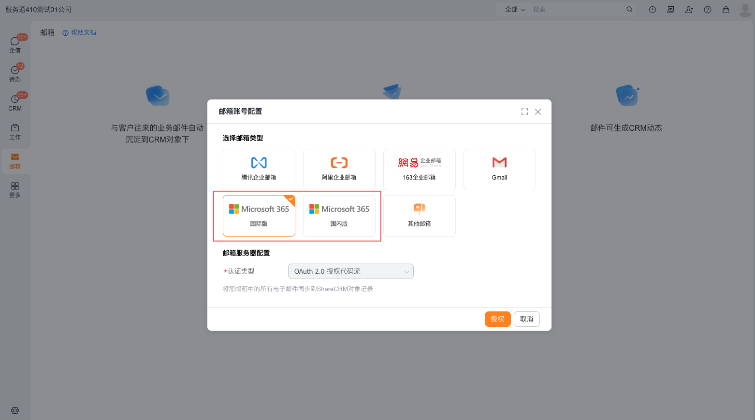Click the orange 授权 button
This screenshot has height=420, width=755.
pyautogui.click(x=497, y=319)
